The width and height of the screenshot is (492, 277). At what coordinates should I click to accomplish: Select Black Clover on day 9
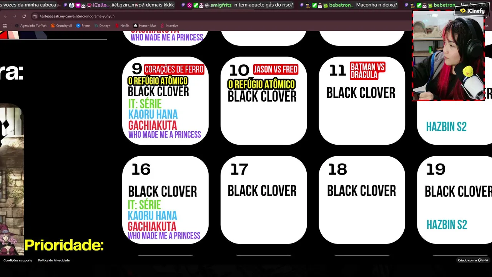[x=158, y=92]
